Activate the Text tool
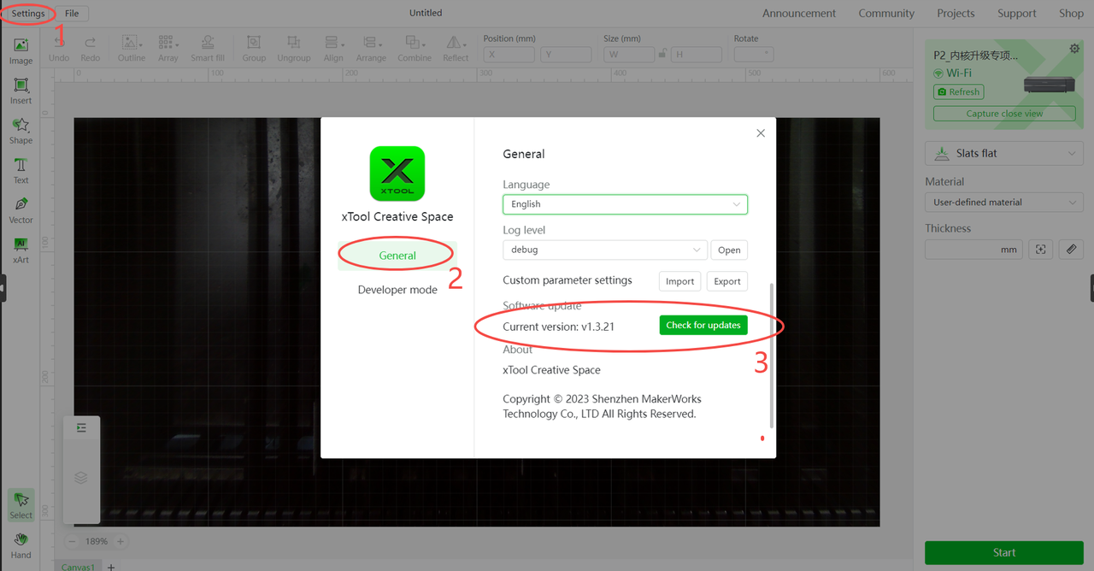The image size is (1094, 571). [21, 171]
